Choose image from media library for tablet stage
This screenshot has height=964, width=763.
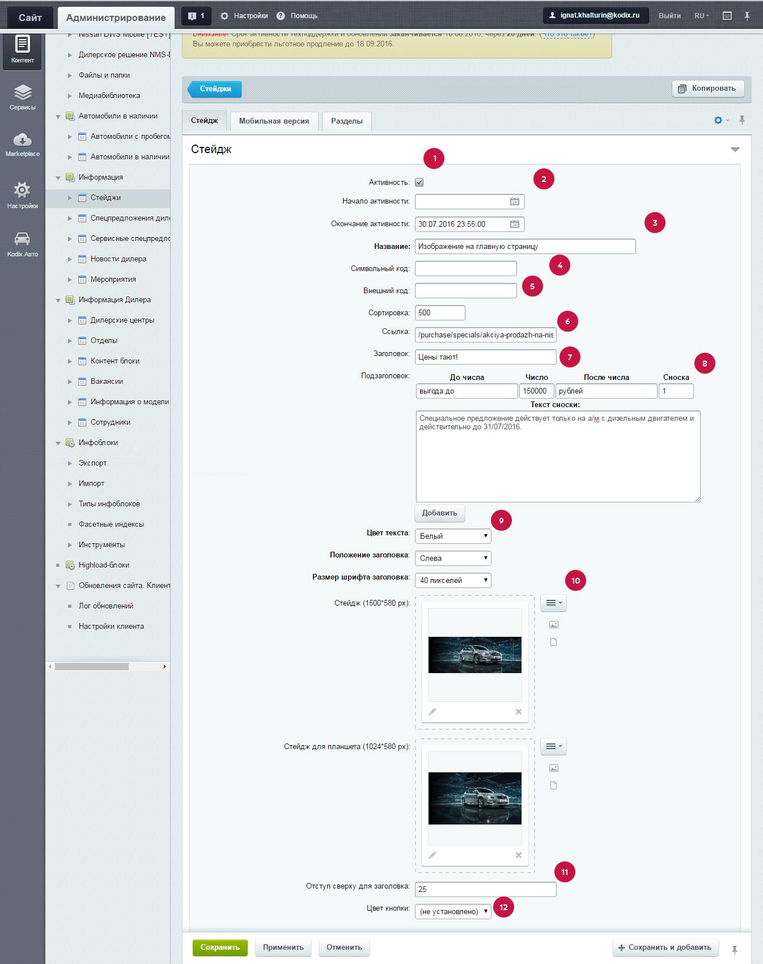coord(554,768)
